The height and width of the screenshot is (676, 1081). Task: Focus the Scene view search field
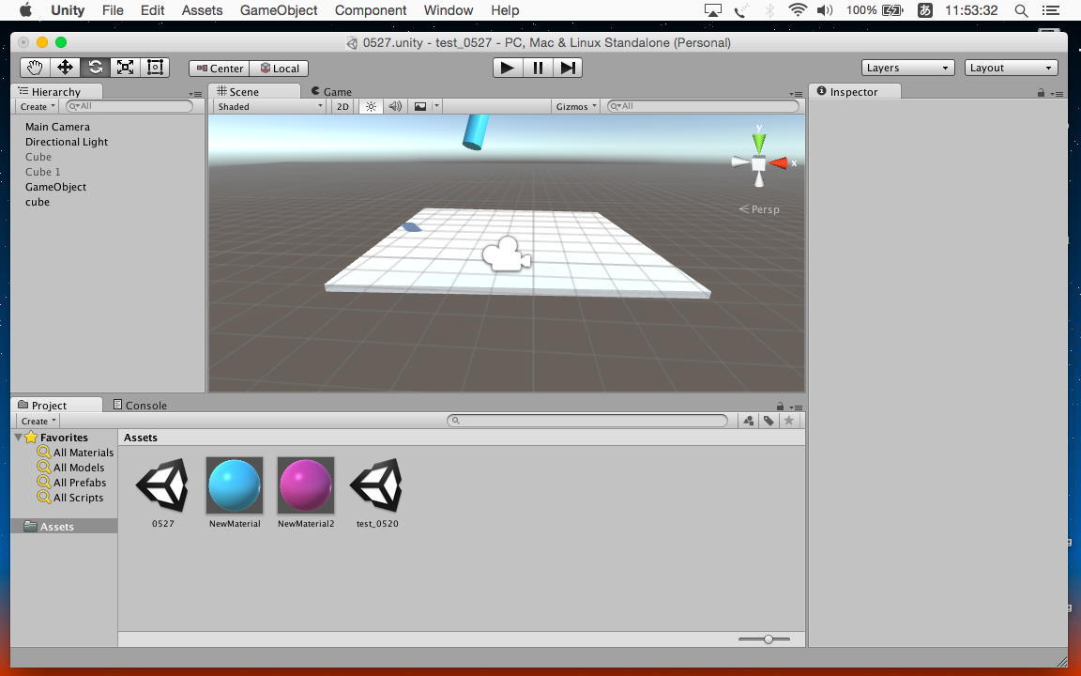[703, 106]
